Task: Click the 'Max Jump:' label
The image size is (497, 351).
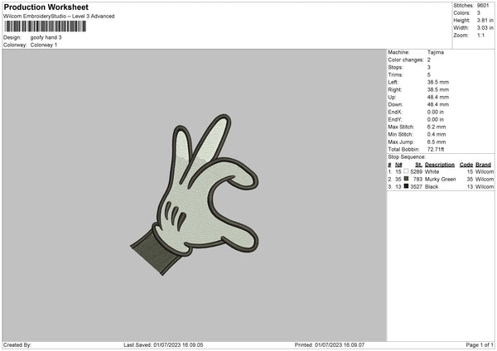Action: pyautogui.click(x=400, y=142)
